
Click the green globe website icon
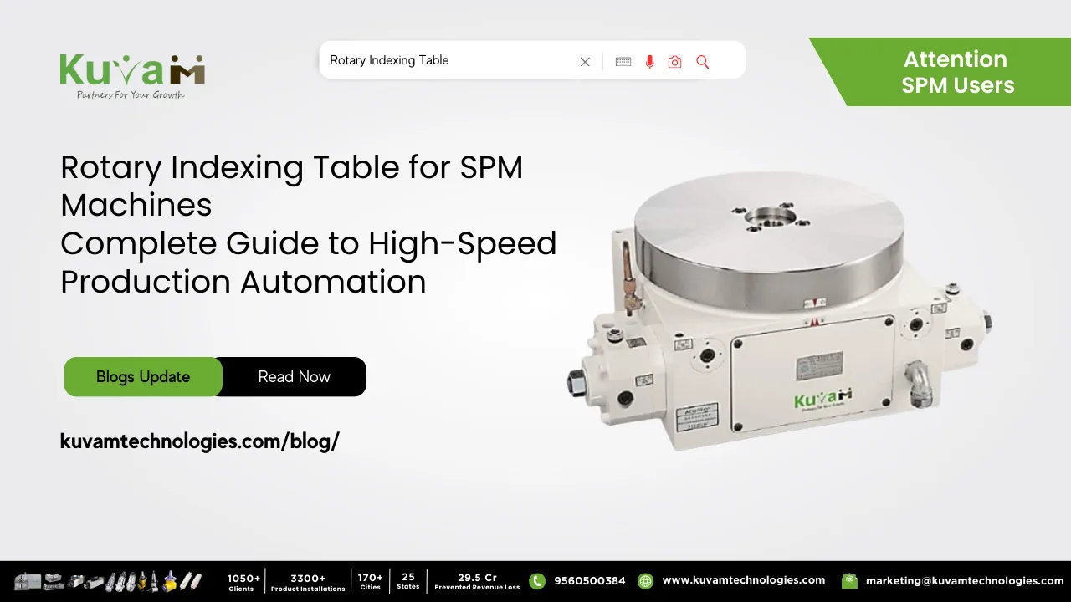[645, 580]
